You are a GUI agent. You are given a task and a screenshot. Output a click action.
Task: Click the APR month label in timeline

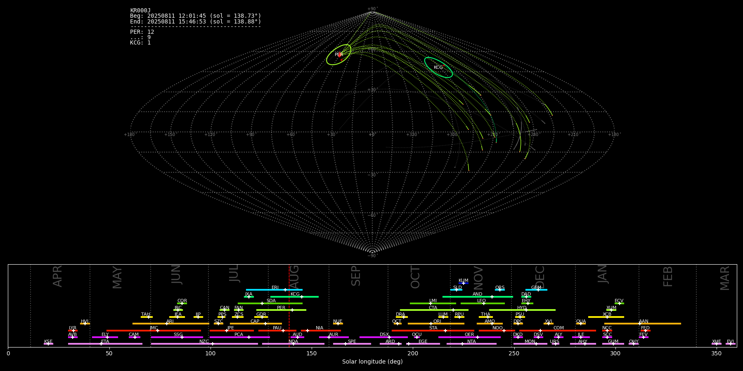click(57, 276)
